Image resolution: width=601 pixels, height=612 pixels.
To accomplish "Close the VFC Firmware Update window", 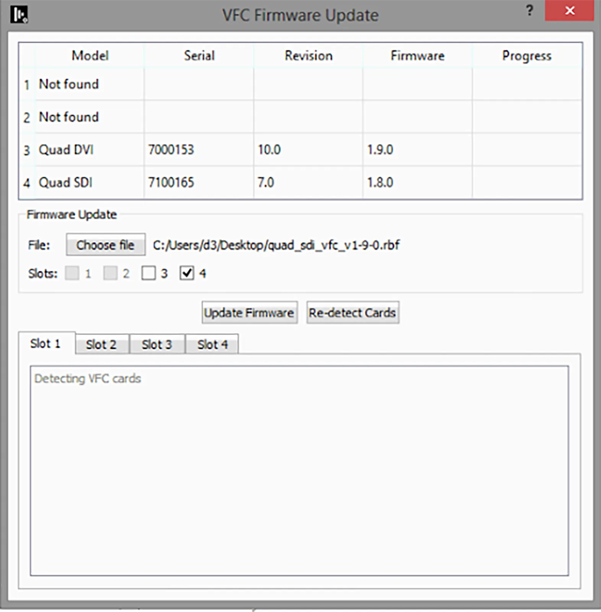I will 569,11.
